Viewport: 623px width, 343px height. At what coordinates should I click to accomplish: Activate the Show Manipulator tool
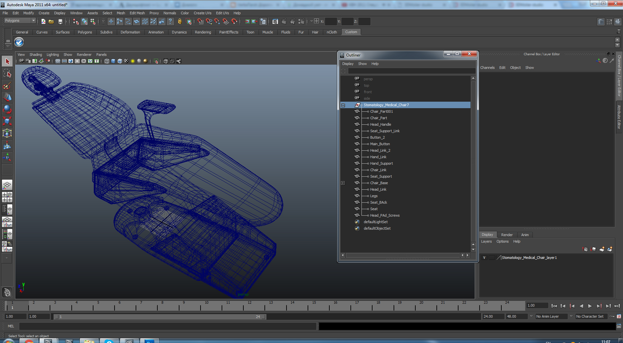[7, 158]
